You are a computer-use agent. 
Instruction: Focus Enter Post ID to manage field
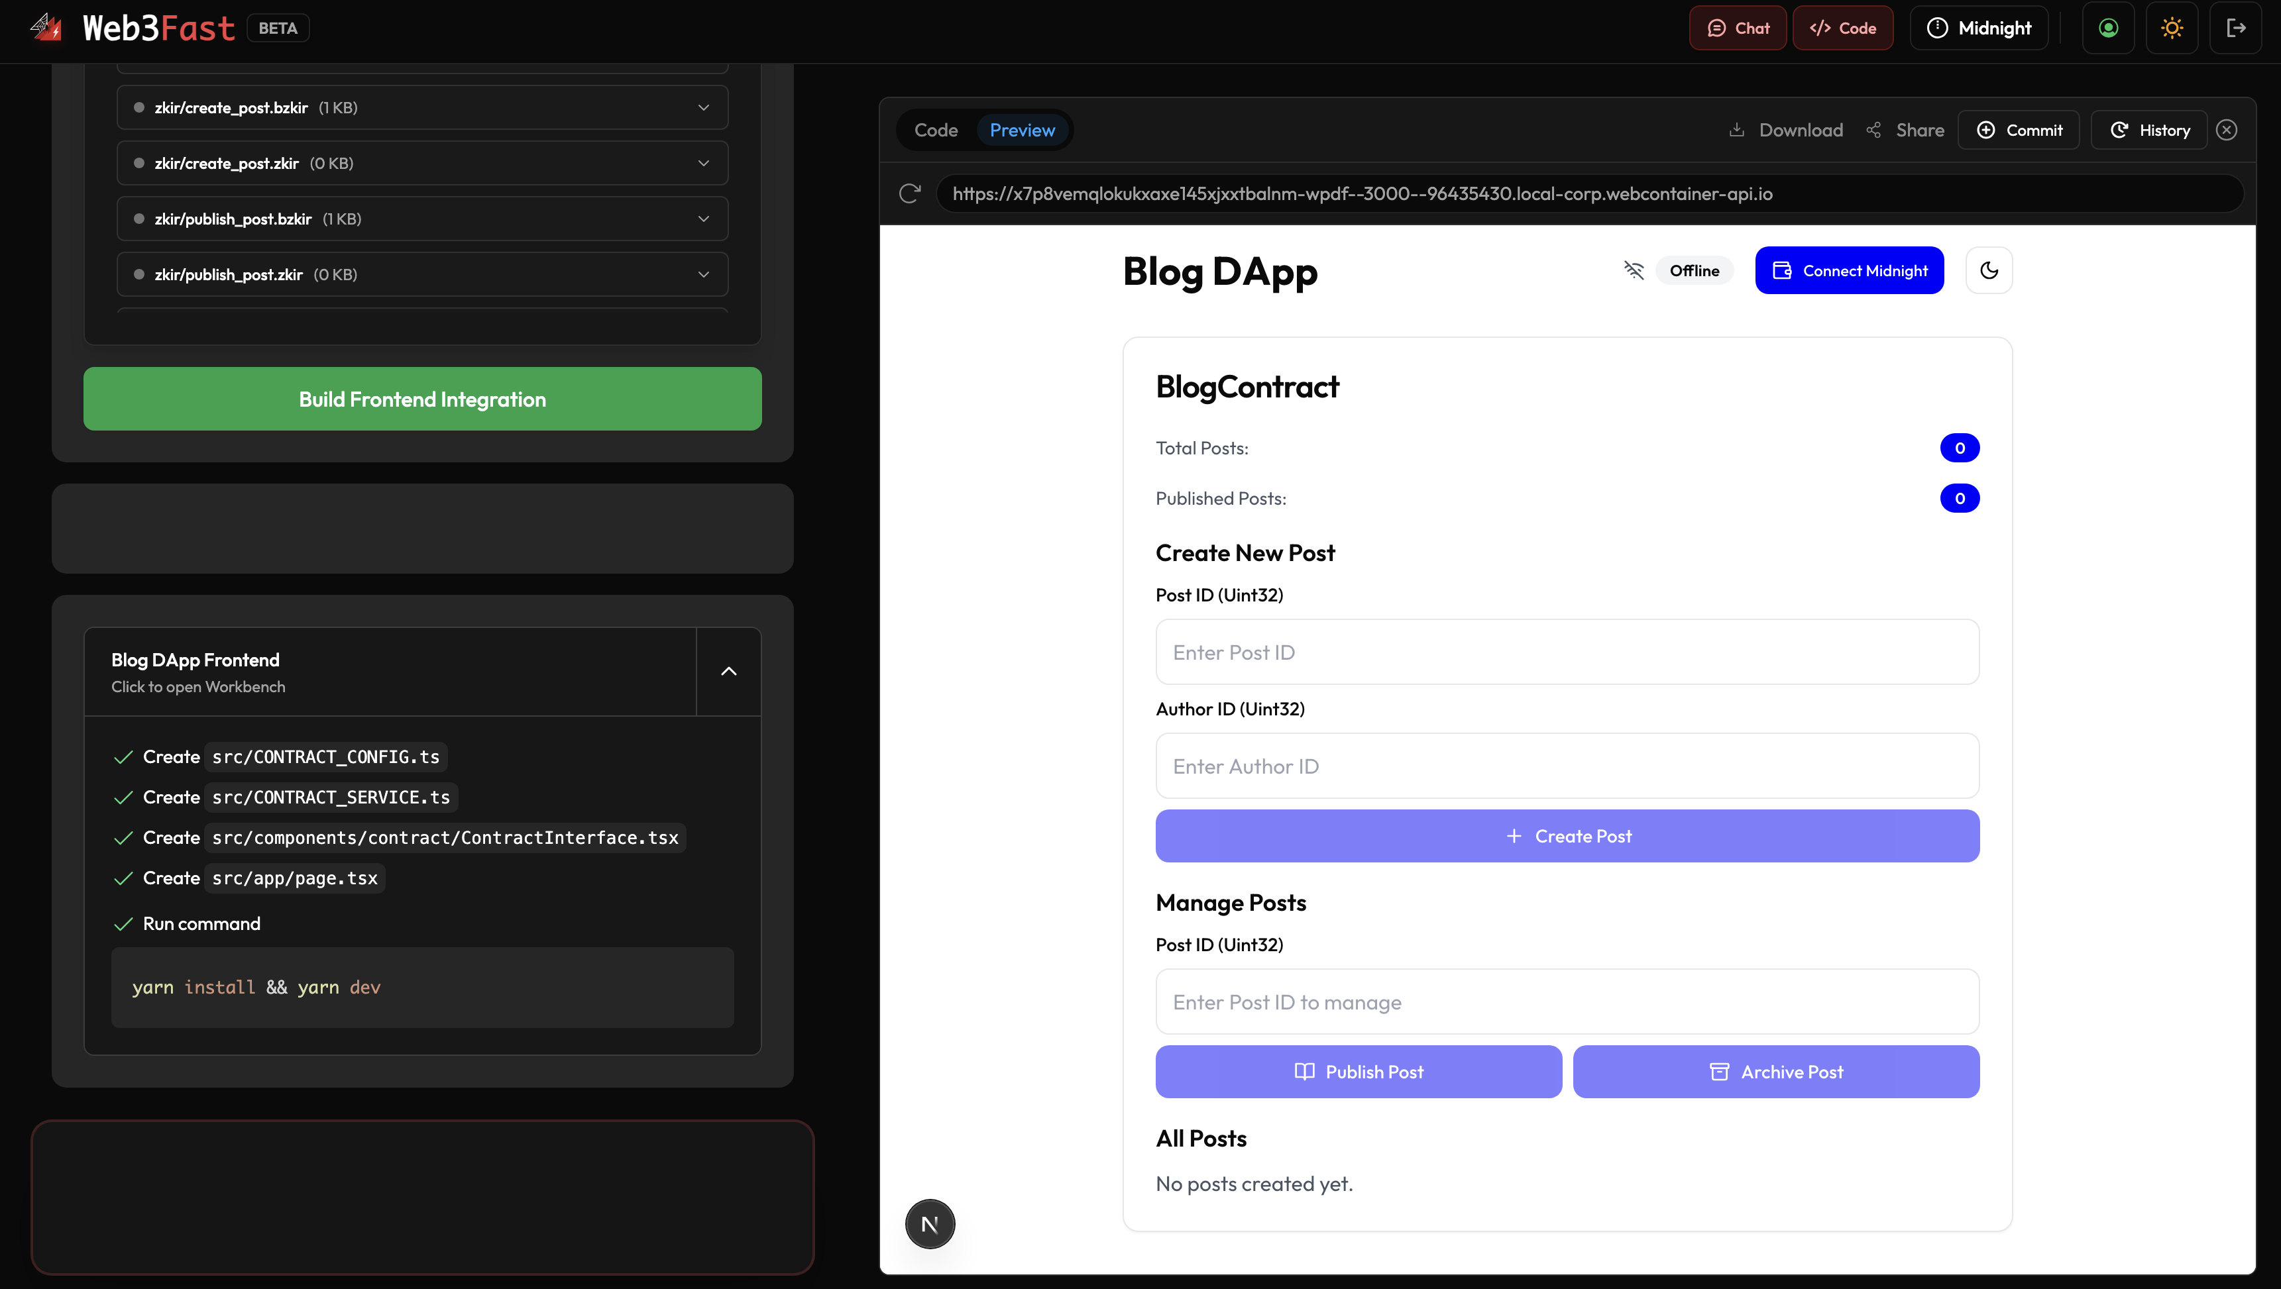tap(1567, 1002)
